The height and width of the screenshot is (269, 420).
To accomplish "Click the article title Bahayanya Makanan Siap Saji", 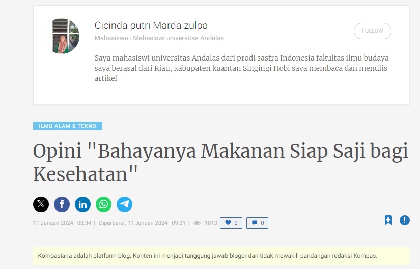I will tap(220, 163).
